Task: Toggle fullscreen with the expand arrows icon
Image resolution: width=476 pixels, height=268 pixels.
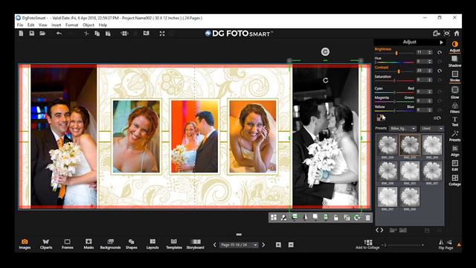Action: [162, 33]
